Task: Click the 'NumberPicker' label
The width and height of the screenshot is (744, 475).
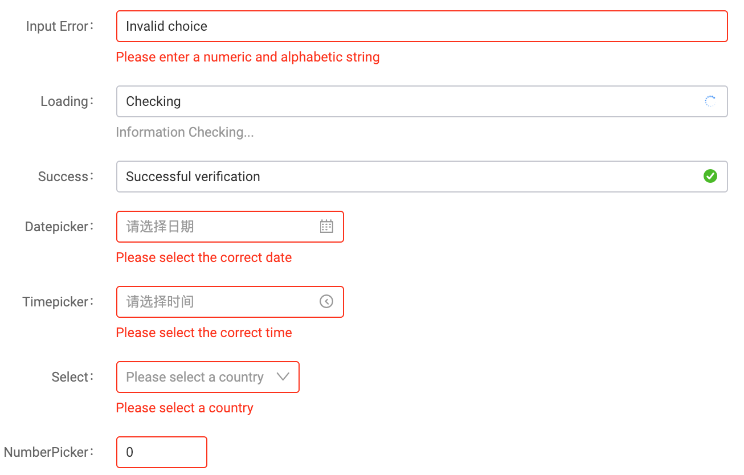Action: [x=47, y=452]
